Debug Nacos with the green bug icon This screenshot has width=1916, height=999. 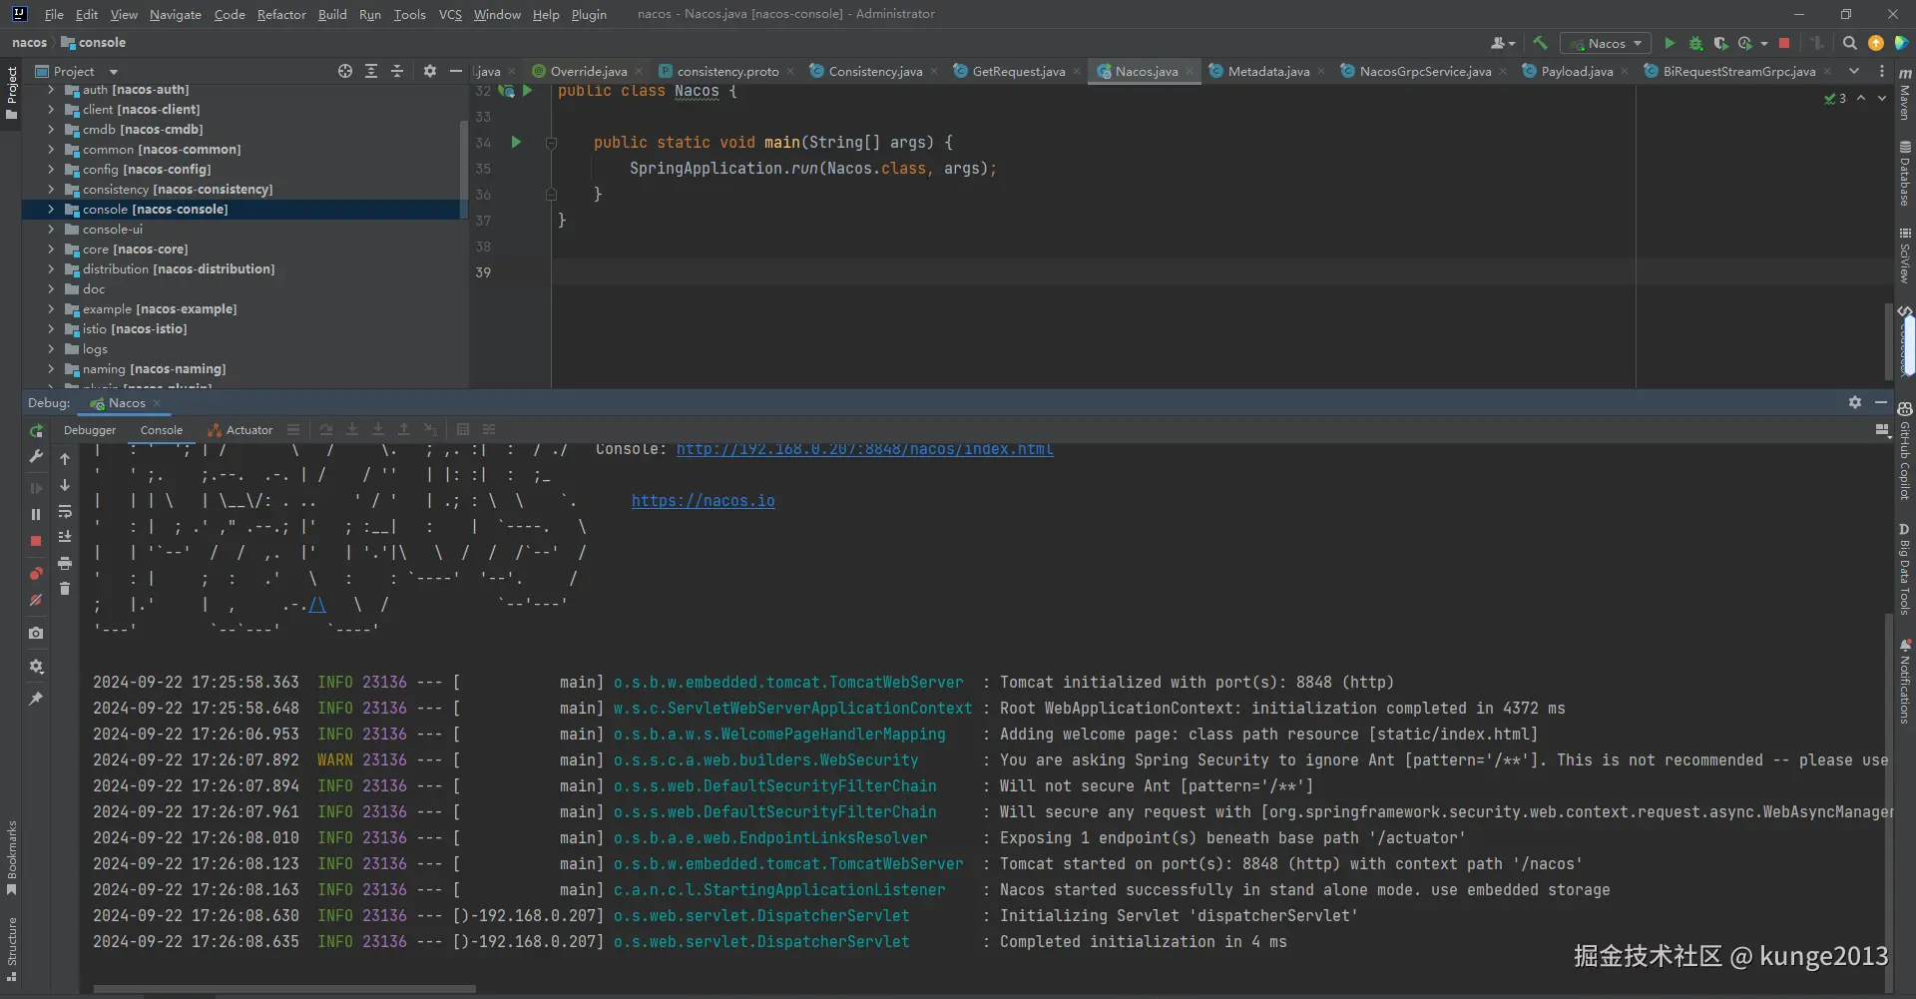click(1695, 43)
